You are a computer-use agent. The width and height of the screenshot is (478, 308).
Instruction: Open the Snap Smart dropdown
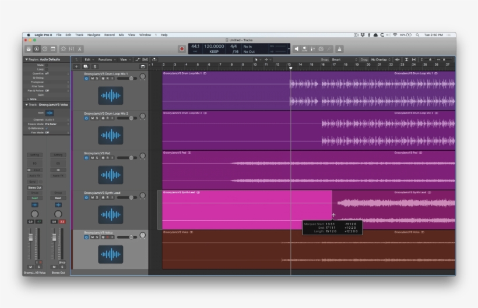[345, 59]
